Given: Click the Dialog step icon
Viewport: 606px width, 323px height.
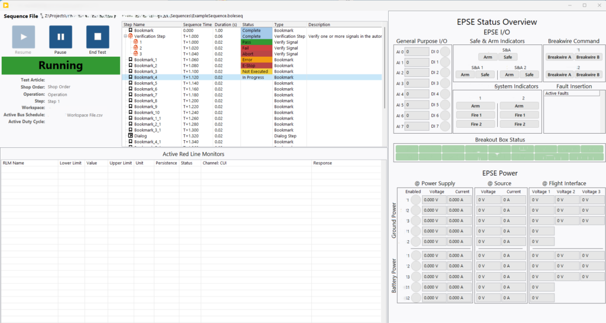Looking at the screenshot, I should 131,135.
